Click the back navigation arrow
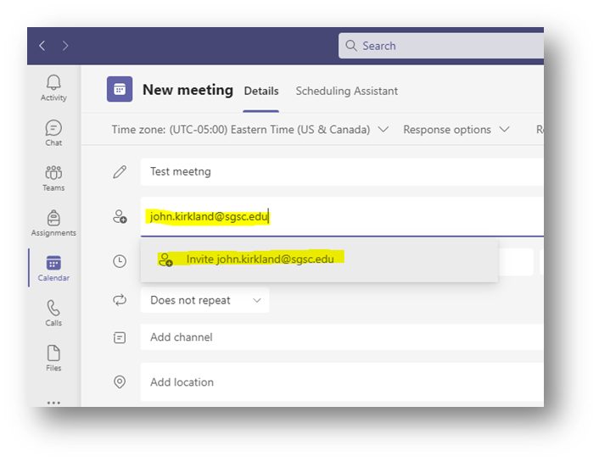599x462 pixels. [x=42, y=46]
